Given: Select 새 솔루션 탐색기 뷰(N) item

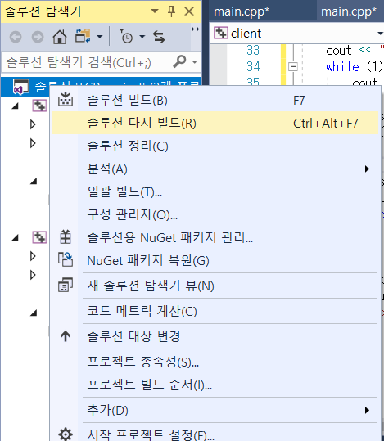Looking at the screenshot, I should click(215, 286).
